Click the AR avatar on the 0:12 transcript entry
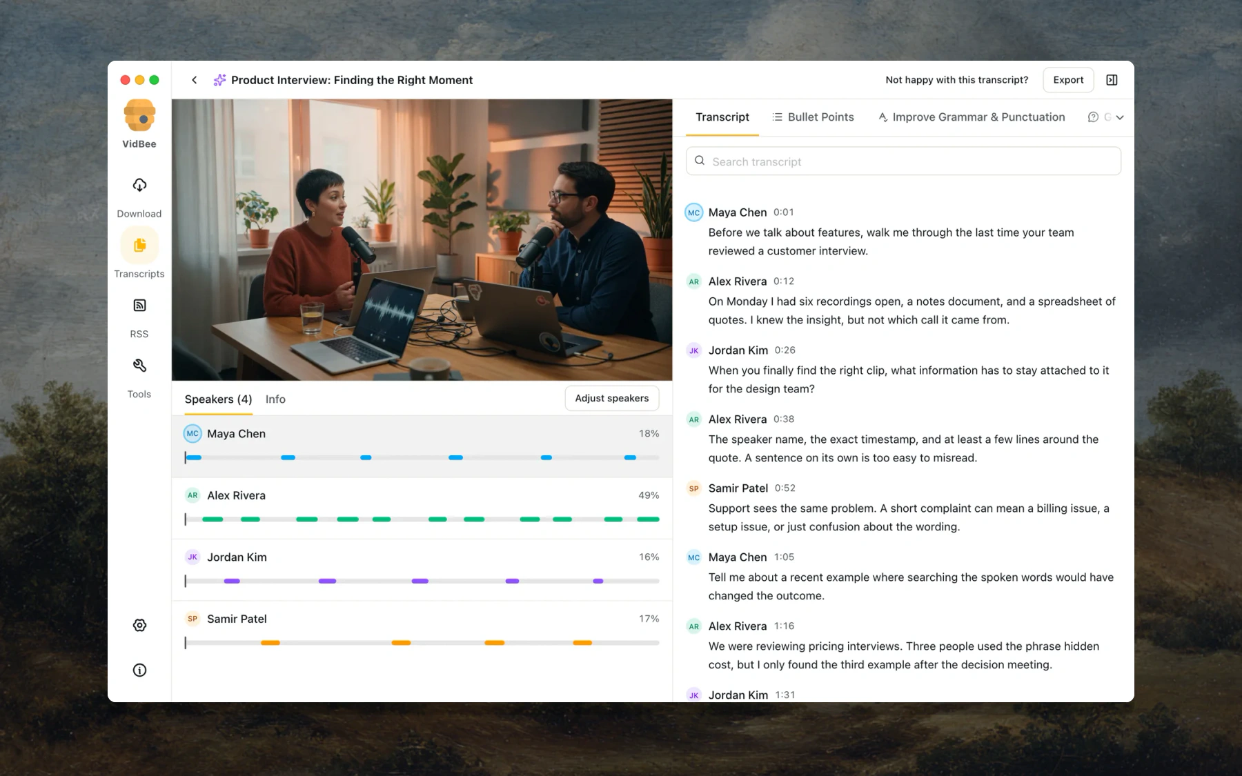The height and width of the screenshot is (776, 1242). 693,281
